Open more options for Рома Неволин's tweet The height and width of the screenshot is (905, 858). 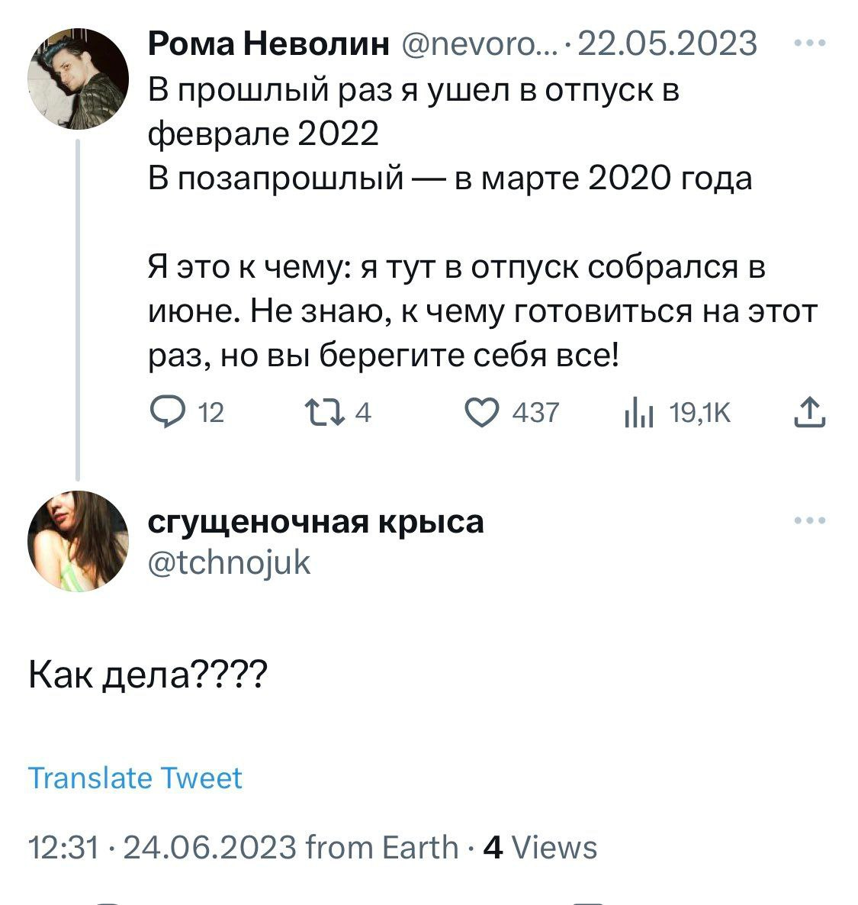[809, 44]
